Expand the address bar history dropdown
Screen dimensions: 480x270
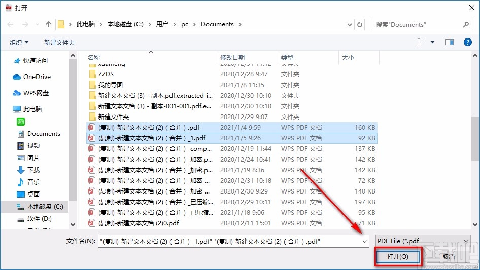click(349, 25)
